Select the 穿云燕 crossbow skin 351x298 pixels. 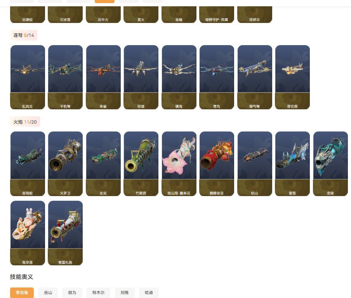(292, 77)
